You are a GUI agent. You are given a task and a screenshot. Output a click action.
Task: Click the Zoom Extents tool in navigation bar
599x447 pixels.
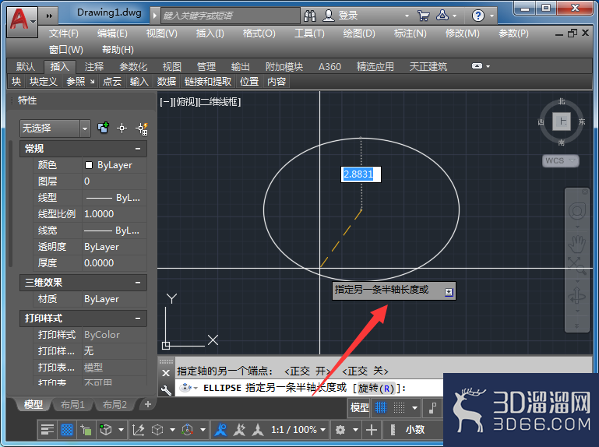577,266
